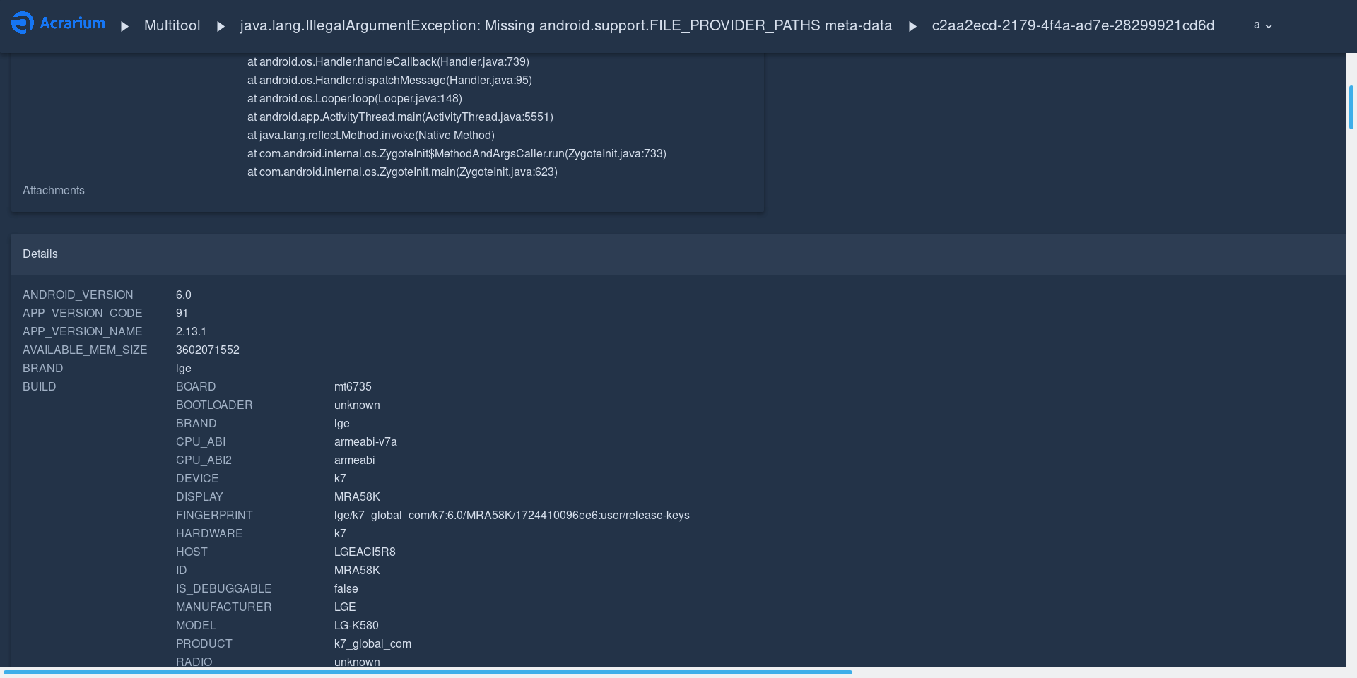Screen dimensions: 1357x678
Task: Select the BOARD value mt6735
Action: click(x=353, y=387)
